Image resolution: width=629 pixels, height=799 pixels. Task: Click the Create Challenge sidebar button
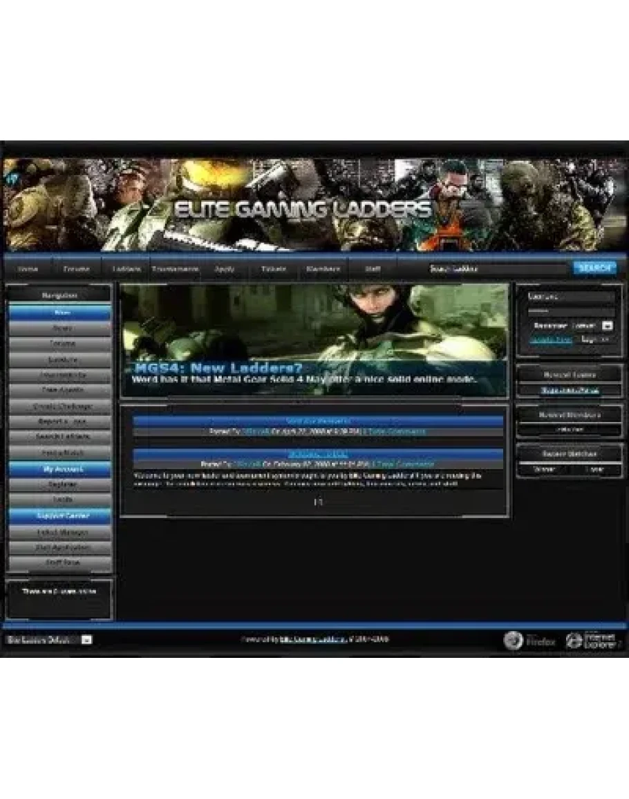(x=59, y=406)
